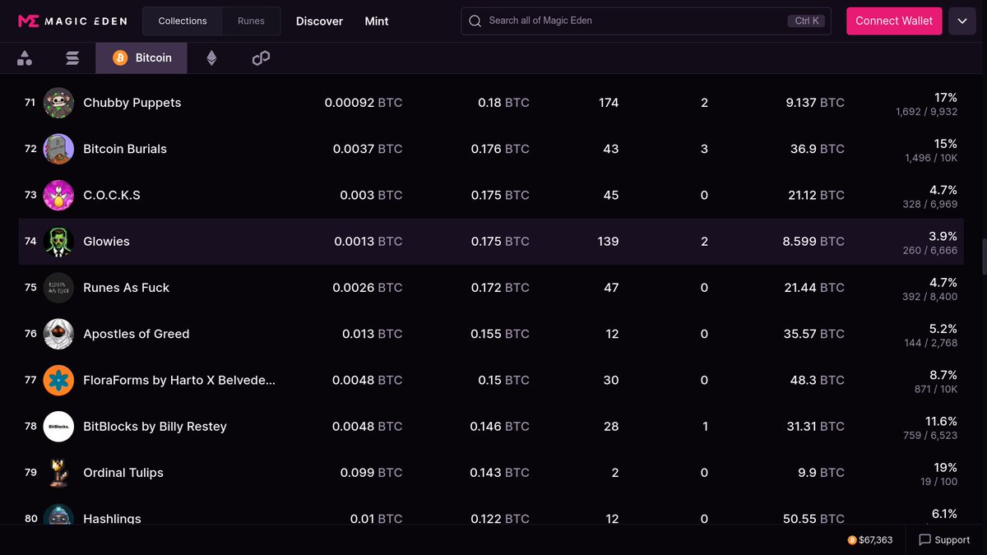The image size is (987, 555).
Task: Open Bitcoin Burials collection avatar
Action: point(58,149)
